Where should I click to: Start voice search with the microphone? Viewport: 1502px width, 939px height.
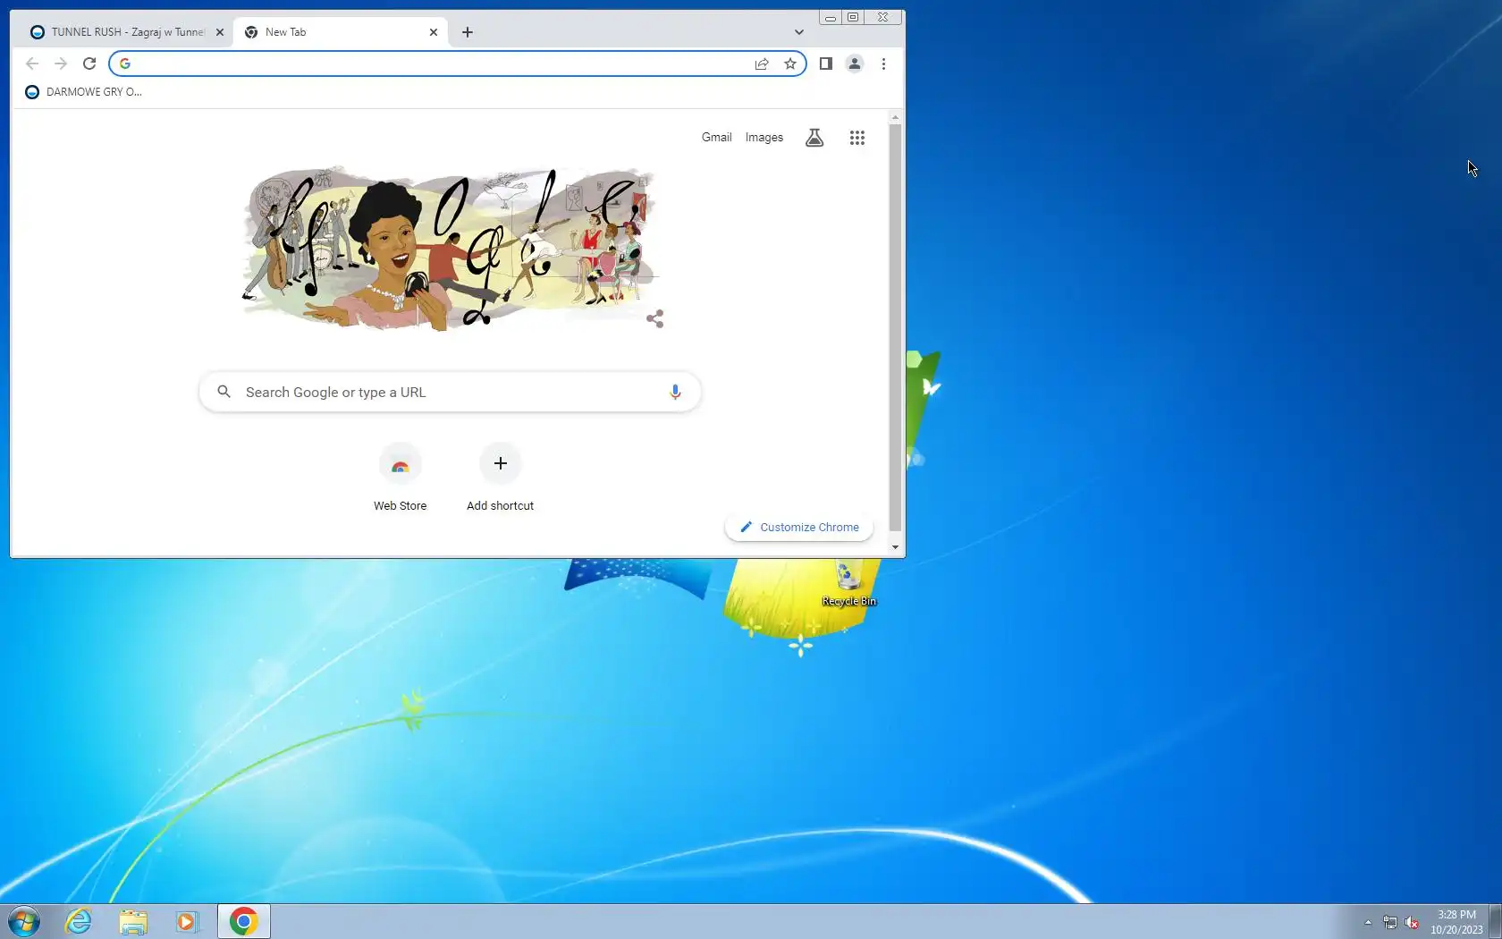675,393
